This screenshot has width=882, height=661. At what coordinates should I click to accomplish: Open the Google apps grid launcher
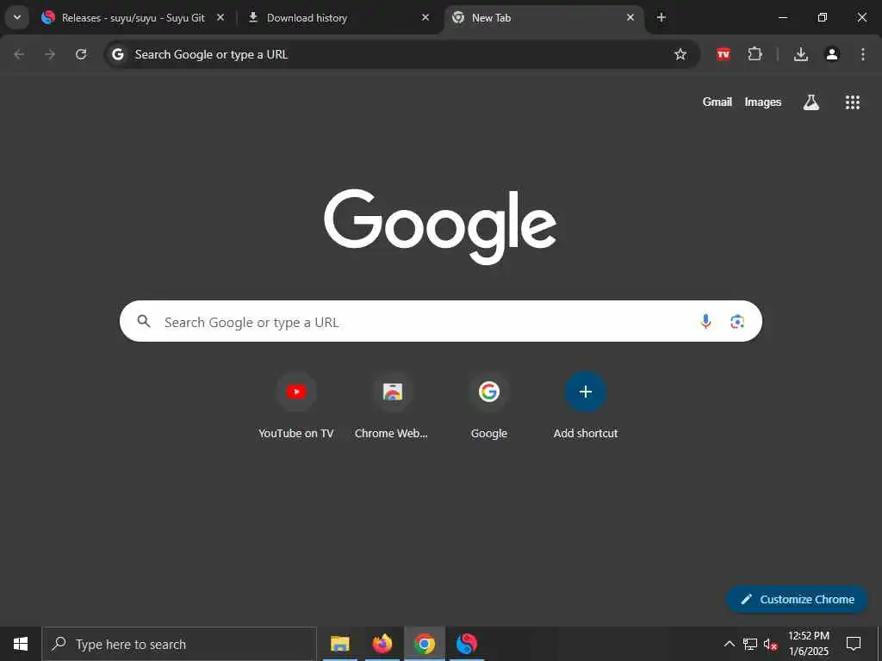pyautogui.click(x=852, y=102)
